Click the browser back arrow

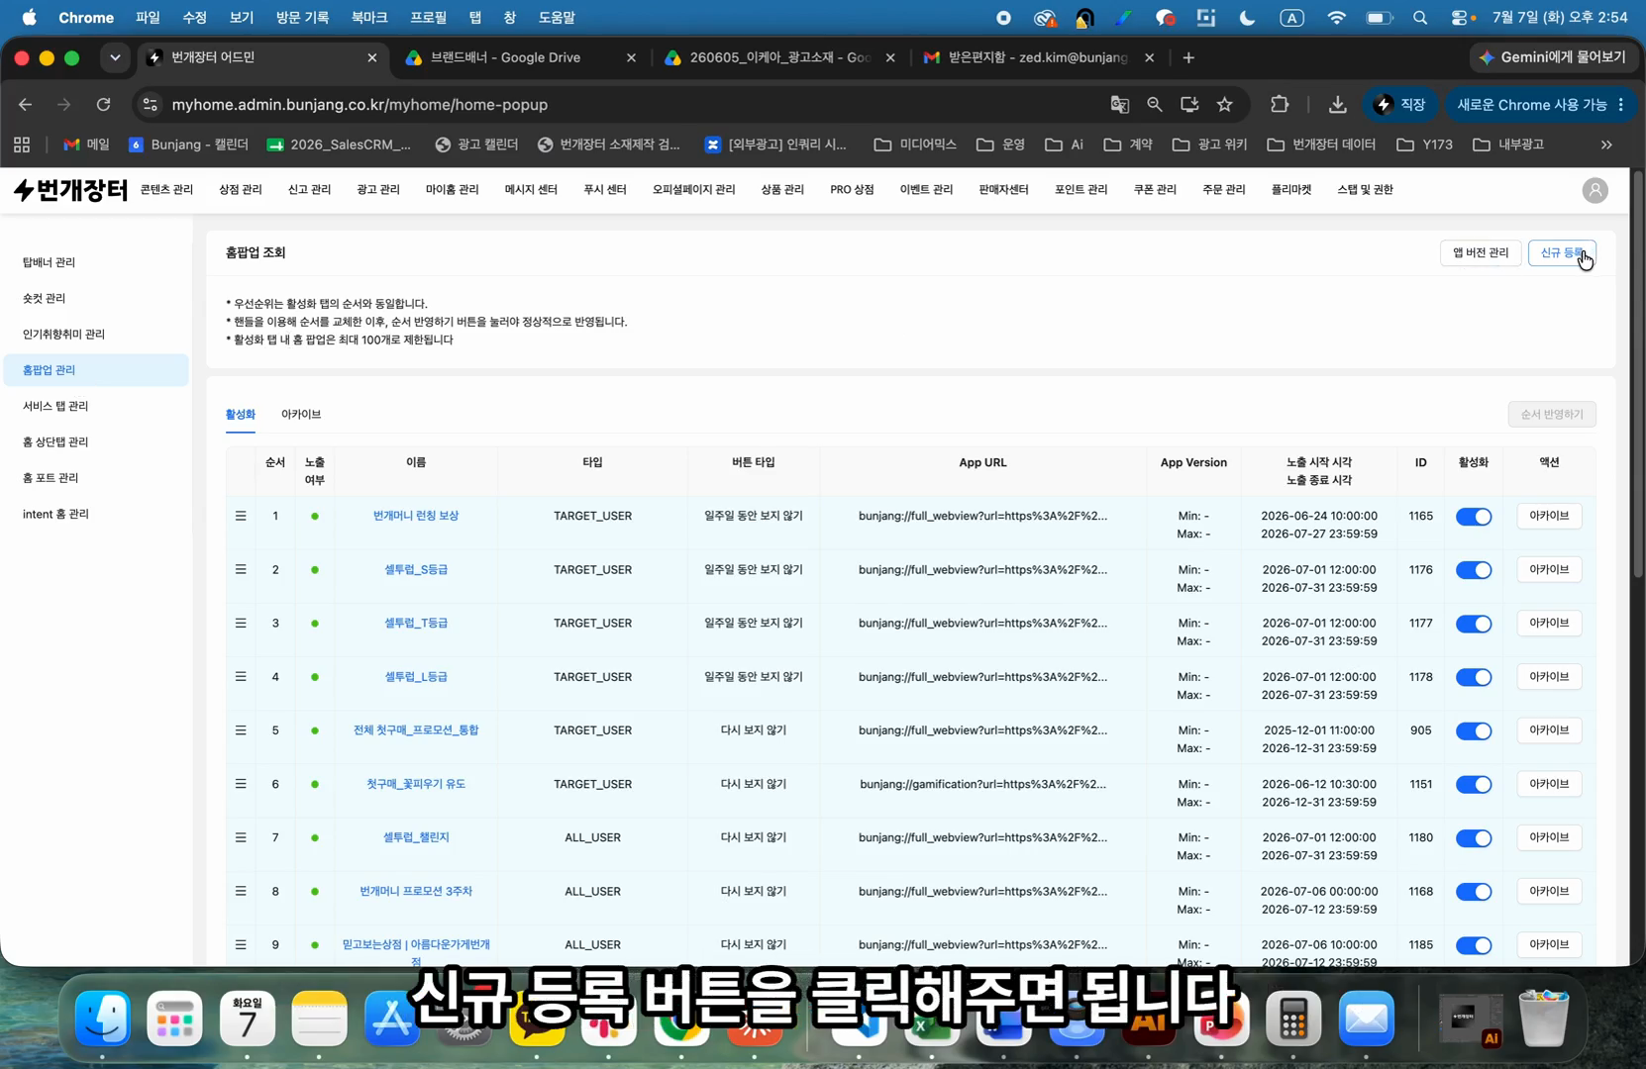[x=26, y=105]
